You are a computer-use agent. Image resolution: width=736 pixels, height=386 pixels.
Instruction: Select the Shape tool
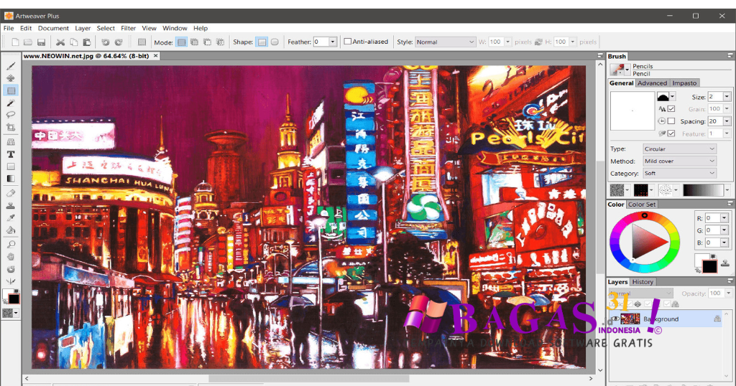click(x=11, y=166)
